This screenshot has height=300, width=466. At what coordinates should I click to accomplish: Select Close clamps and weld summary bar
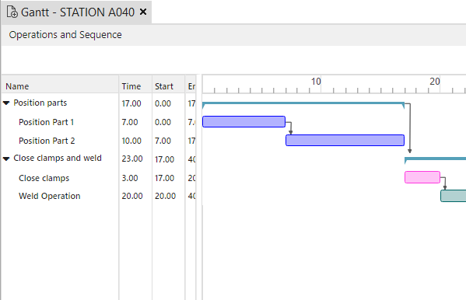pos(435,160)
